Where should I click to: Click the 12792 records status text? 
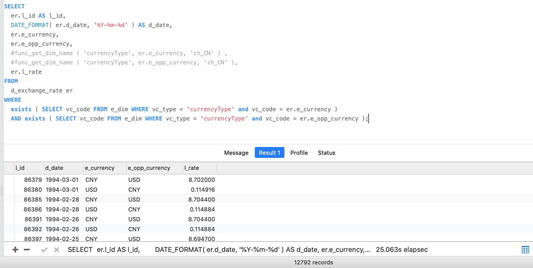click(x=314, y=262)
